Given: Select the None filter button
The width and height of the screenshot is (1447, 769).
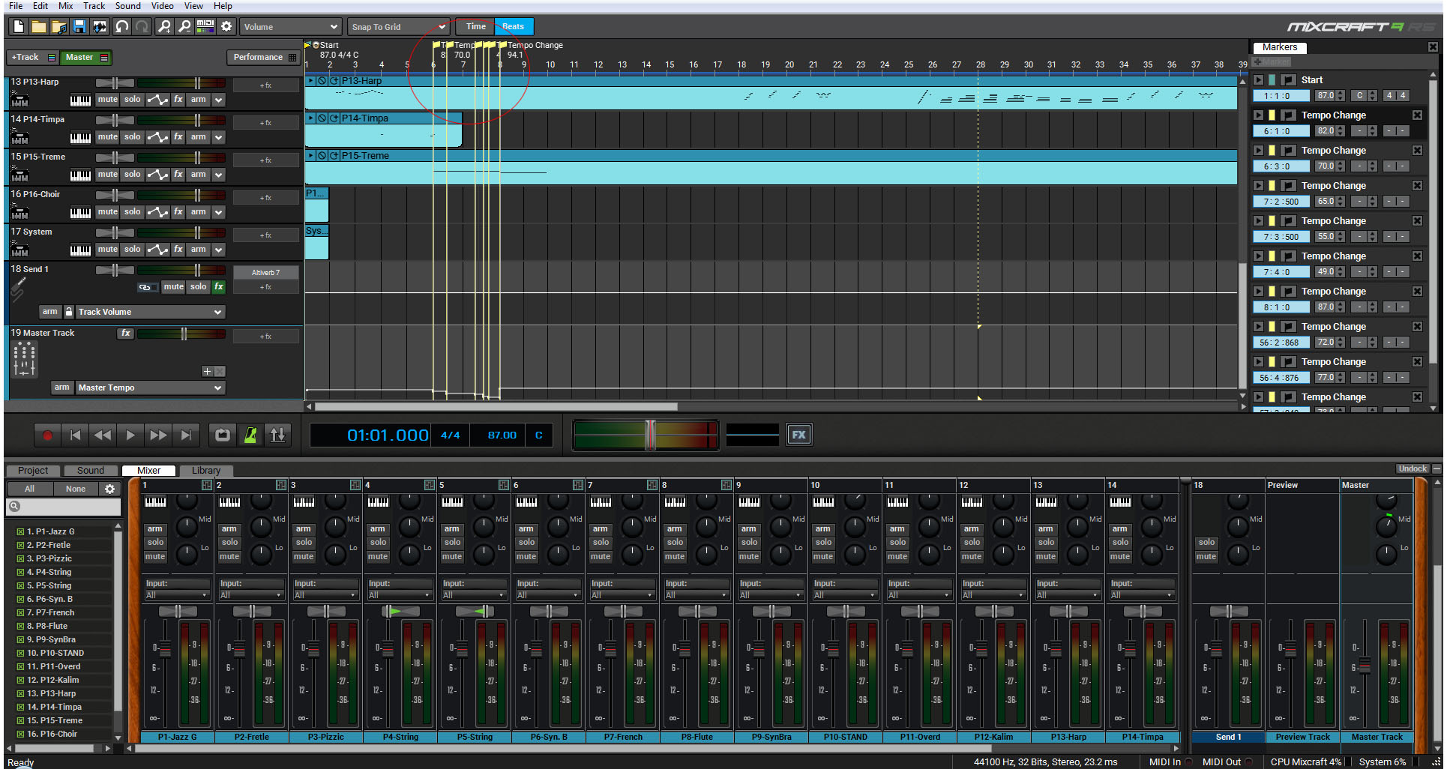Looking at the screenshot, I should click(x=76, y=489).
